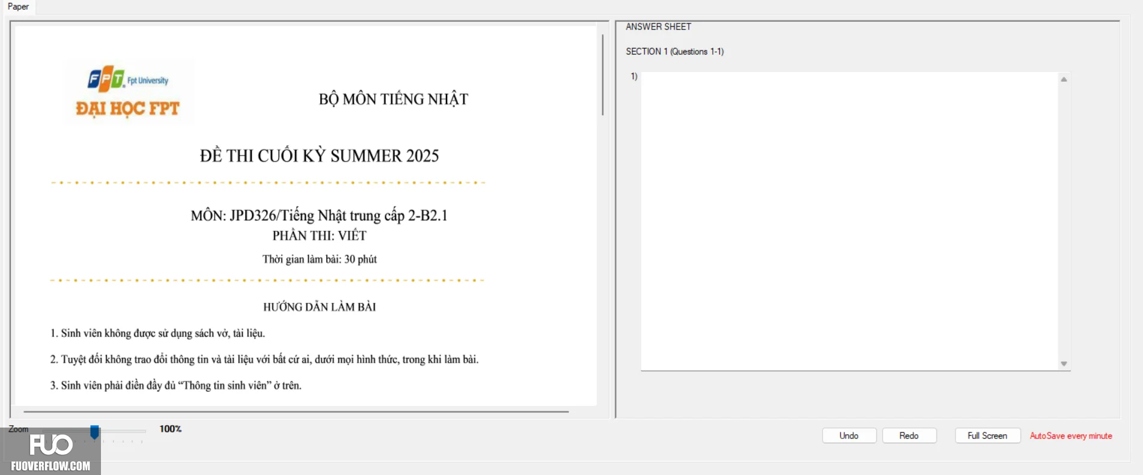Screen dimensions: 1143x475
Task: Click the '1)' question number label
Action: (x=634, y=76)
